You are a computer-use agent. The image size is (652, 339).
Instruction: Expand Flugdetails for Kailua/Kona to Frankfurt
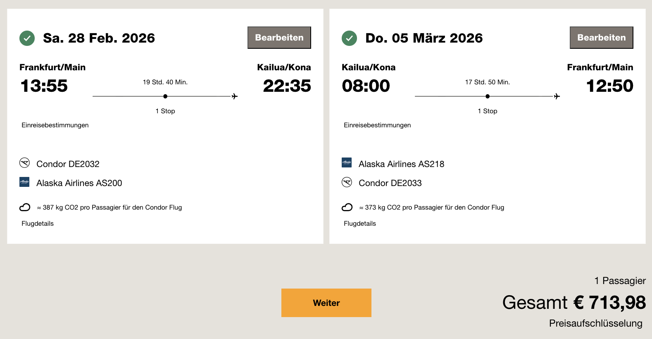pos(360,224)
